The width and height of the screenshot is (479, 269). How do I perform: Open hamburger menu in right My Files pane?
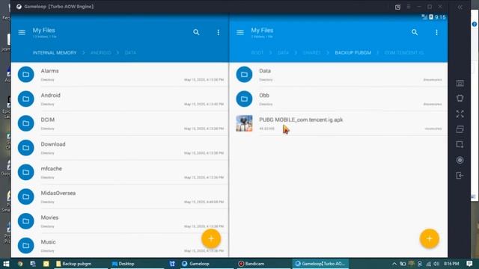[x=240, y=32]
